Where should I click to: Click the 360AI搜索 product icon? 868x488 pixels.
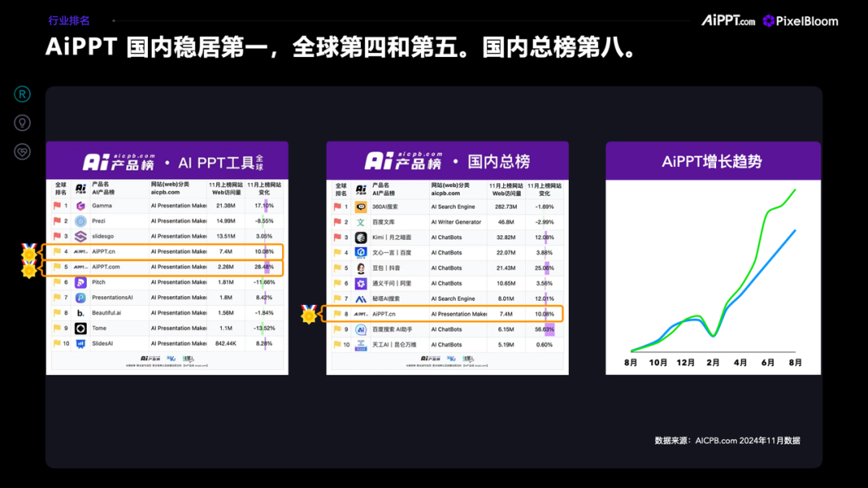361,207
